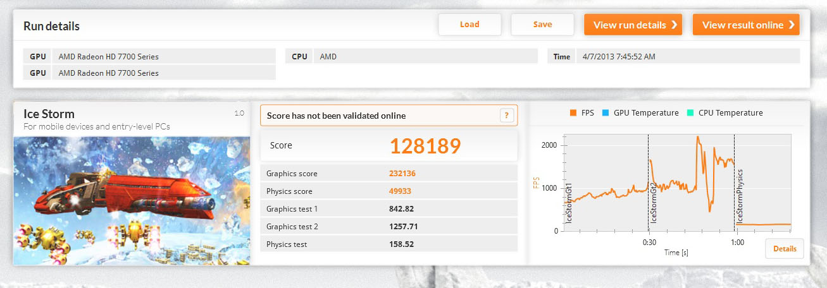827x288 pixels.
Task: Click the 'For mobile devices and entry-level PCs' subtitle
Action: tap(96, 127)
